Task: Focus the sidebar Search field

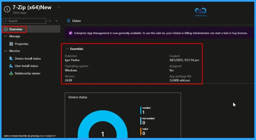Action: [x=24, y=21]
